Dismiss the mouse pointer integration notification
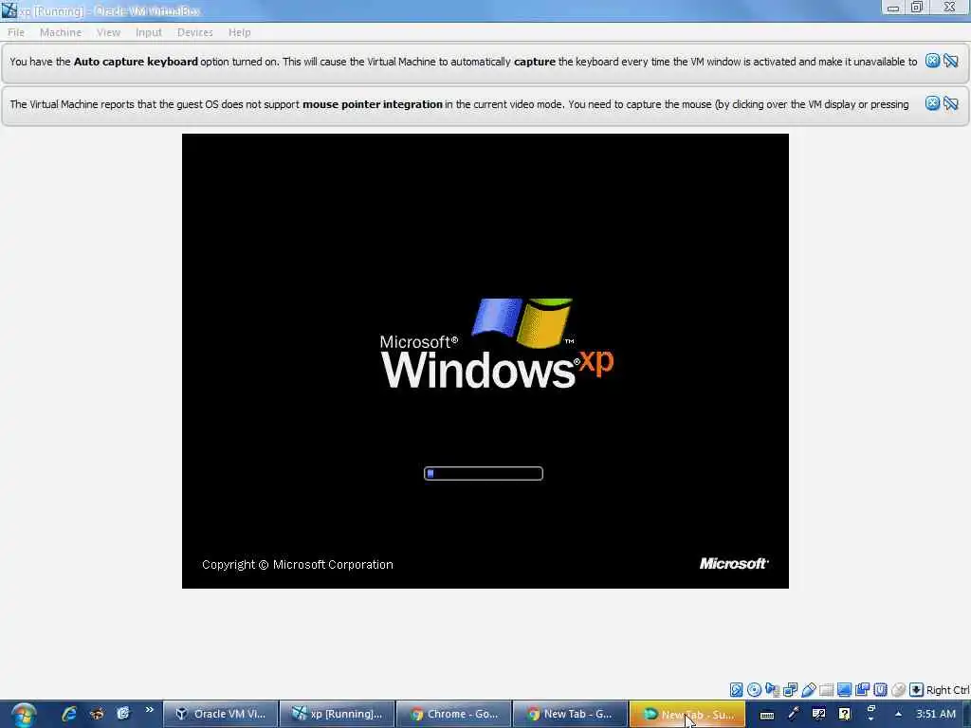Viewport: 971px width, 728px height. click(x=932, y=103)
